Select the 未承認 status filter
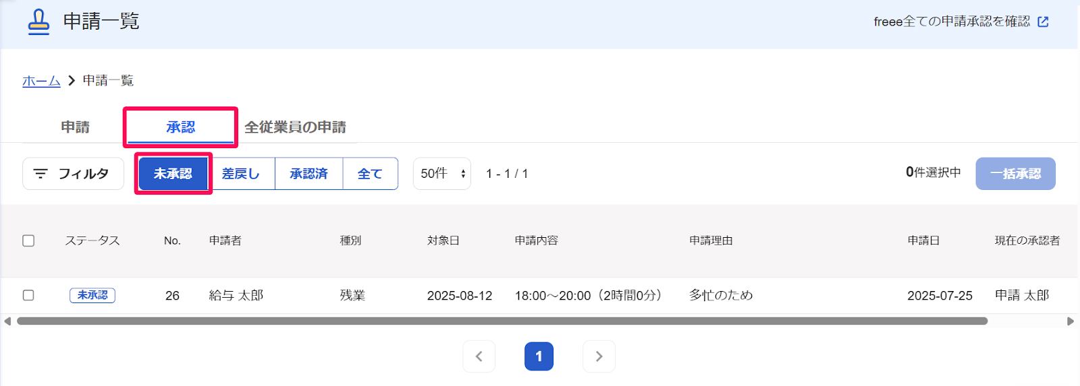Screen dimensions: 1080x386 coord(173,174)
